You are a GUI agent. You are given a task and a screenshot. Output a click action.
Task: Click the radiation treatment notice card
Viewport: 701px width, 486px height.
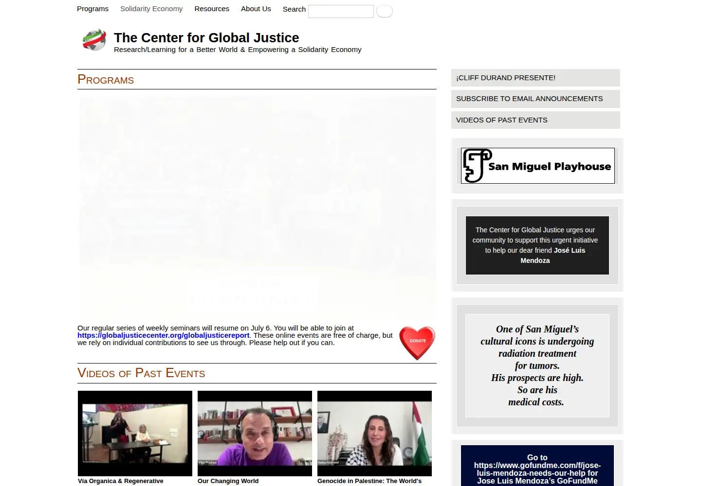537,365
